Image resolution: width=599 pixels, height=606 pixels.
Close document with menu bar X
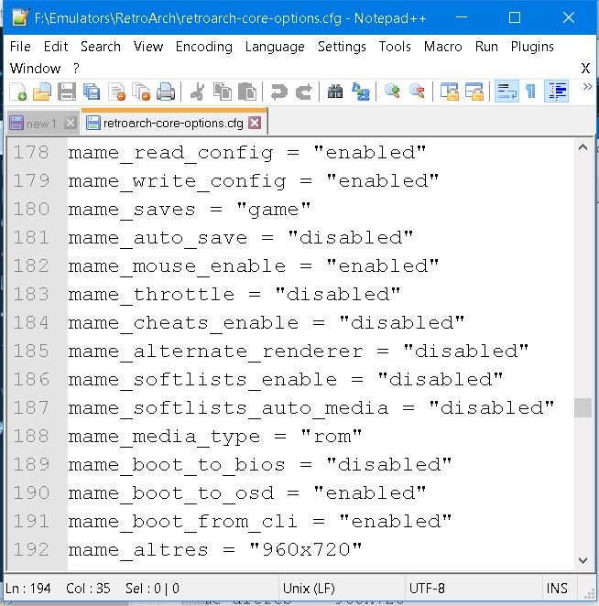coord(585,69)
